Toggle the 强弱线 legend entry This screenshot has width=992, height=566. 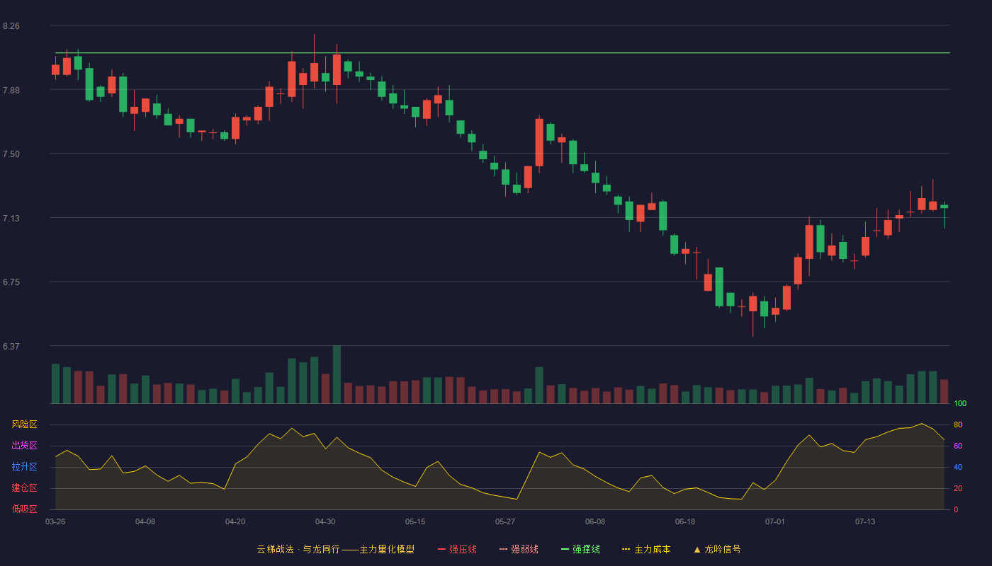tap(519, 549)
